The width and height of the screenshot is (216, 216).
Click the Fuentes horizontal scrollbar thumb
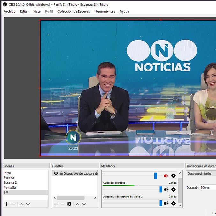71,198
